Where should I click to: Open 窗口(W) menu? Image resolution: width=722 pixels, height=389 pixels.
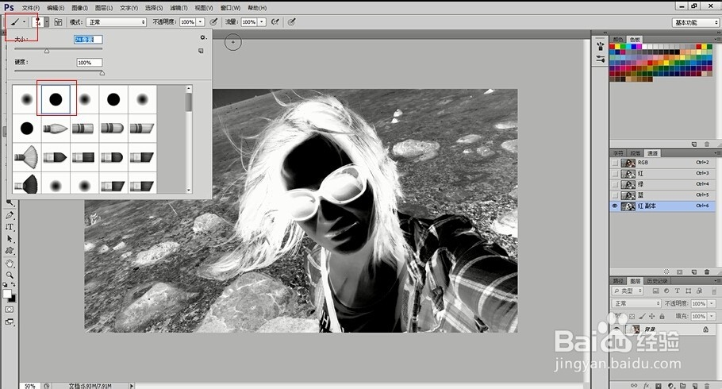pyautogui.click(x=230, y=8)
